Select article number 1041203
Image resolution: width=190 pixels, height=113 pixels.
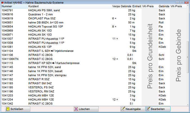(94, 95)
